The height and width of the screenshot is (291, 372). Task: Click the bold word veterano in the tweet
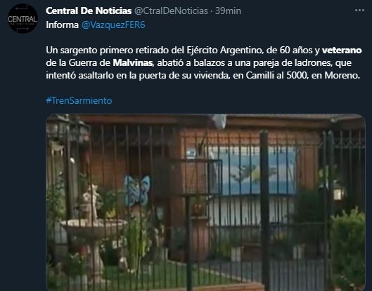[x=342, y=50]
